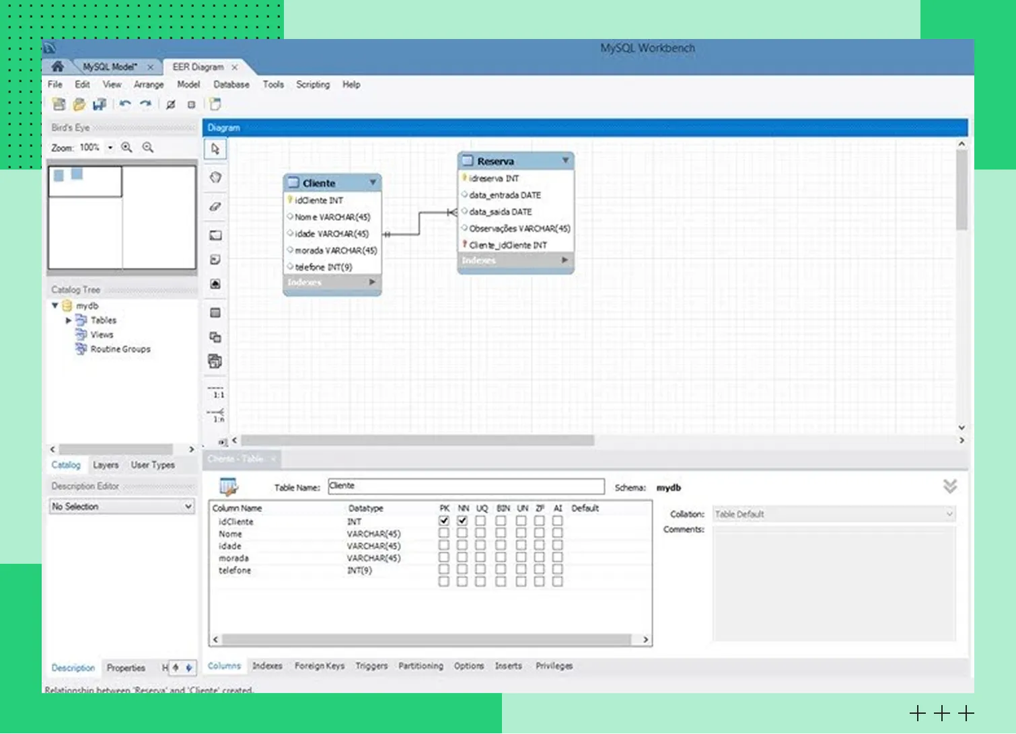Toggle NN checkbox for idCliente column

tap(462, 521)
